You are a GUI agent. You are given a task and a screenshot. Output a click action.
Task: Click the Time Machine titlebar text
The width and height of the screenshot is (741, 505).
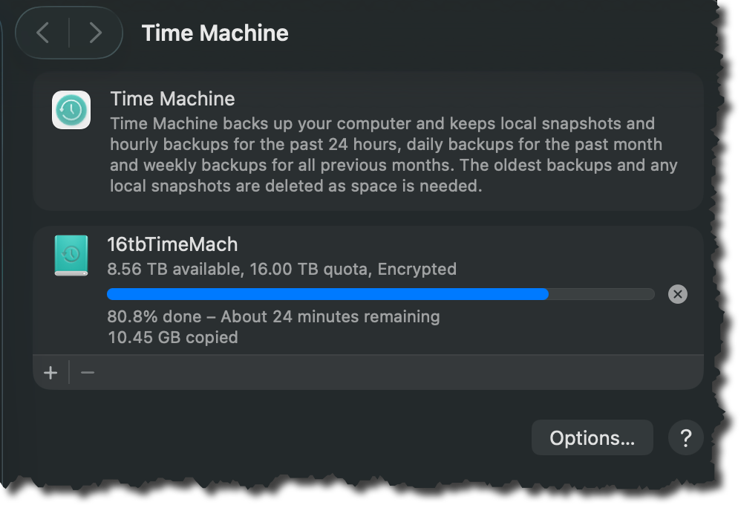point(213,33)
